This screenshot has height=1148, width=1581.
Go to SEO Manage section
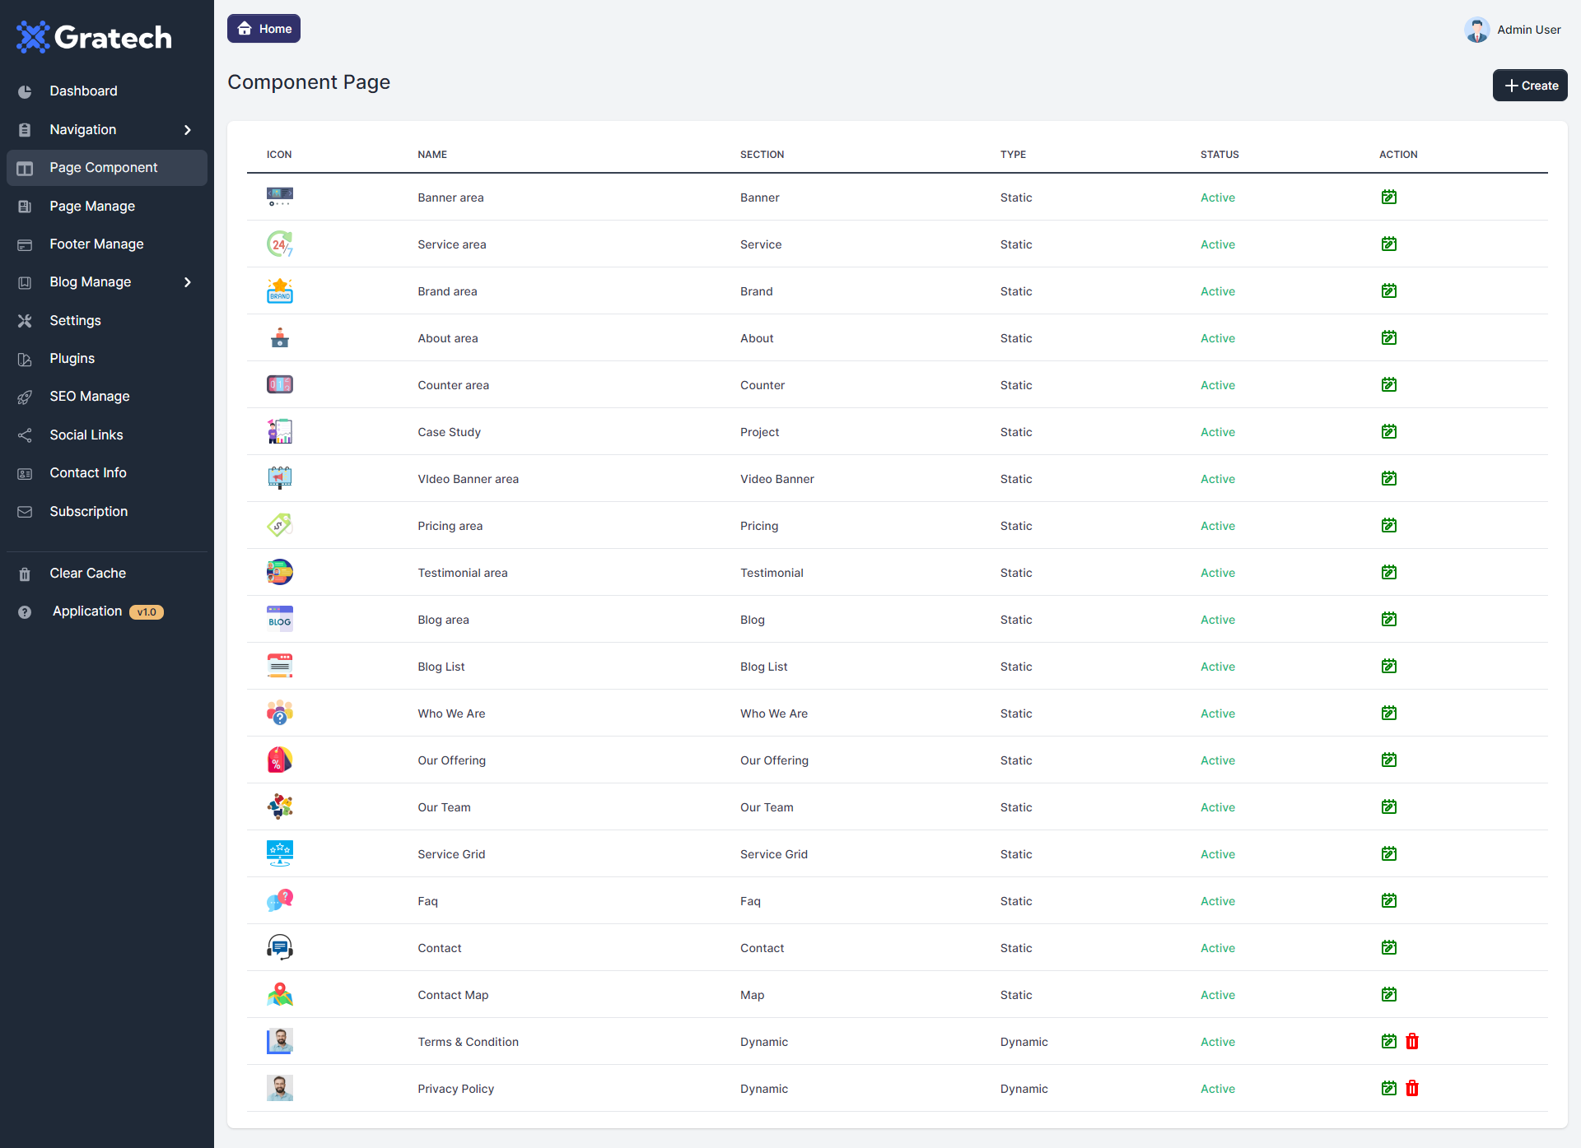89,397
